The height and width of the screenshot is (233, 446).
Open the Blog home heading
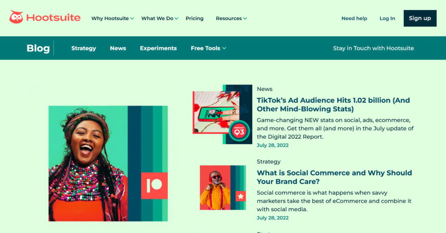click(38, 48)
